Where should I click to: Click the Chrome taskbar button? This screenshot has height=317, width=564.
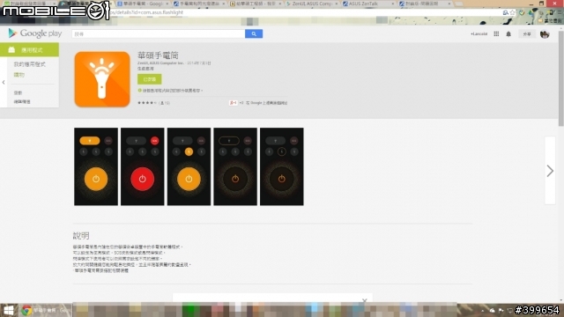click(45, 310)
